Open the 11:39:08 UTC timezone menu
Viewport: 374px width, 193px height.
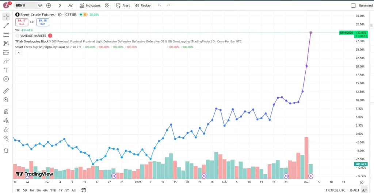point(335,190)
